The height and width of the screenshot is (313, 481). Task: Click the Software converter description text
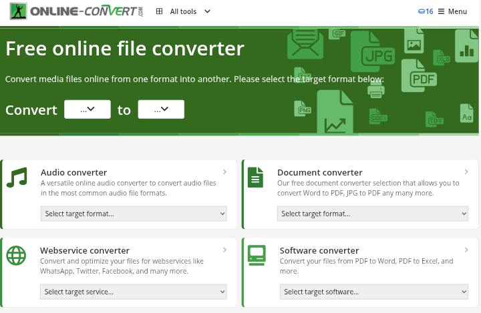pyautogui.click(x=367, y=266)
